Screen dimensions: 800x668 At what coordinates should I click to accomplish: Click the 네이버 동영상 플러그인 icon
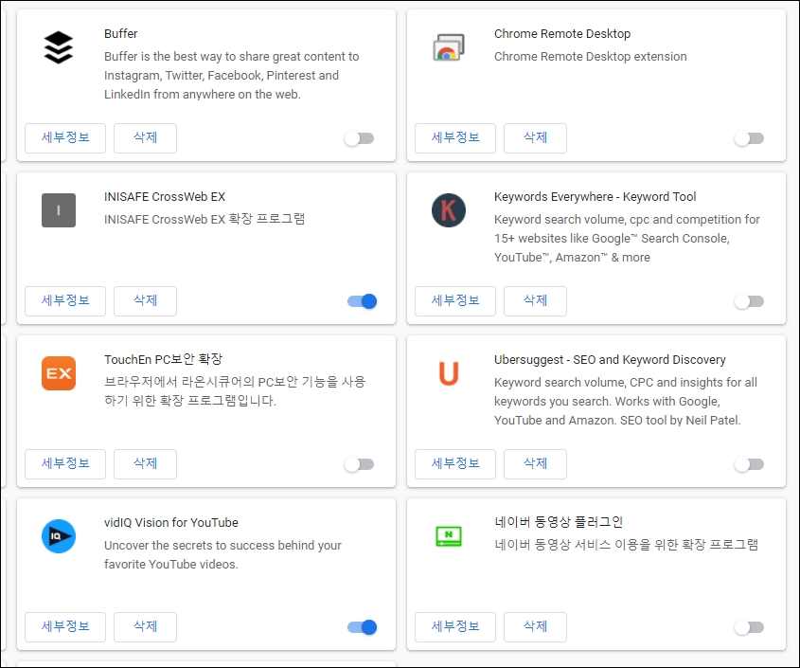448,536
